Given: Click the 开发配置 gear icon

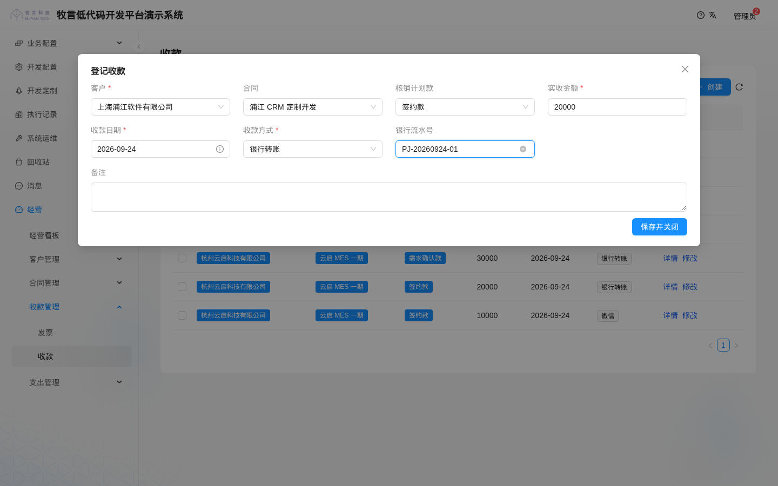Looking at the screenshot, I should point(19,67).
